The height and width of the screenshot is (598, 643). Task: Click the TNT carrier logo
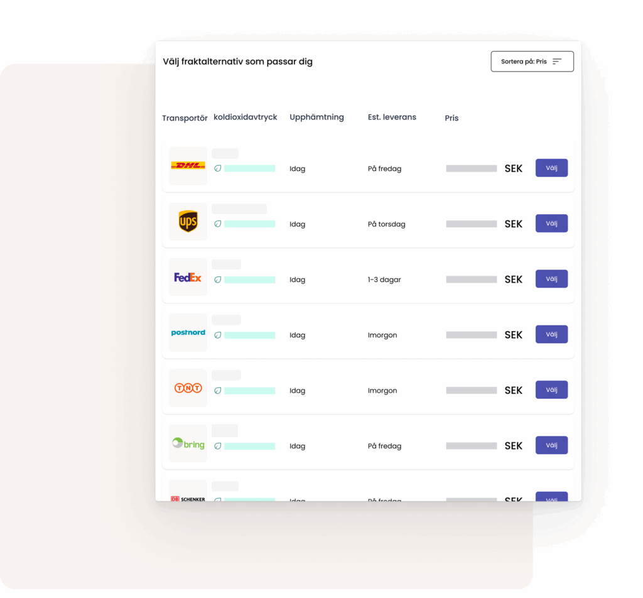(x=188, y=388)
